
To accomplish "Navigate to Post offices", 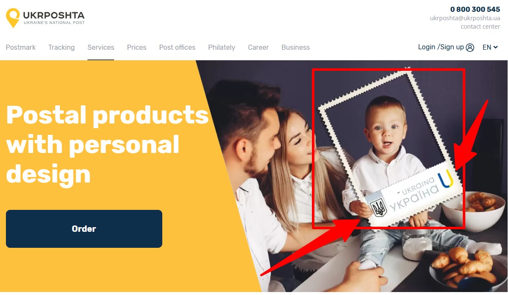I will point(177,47).
